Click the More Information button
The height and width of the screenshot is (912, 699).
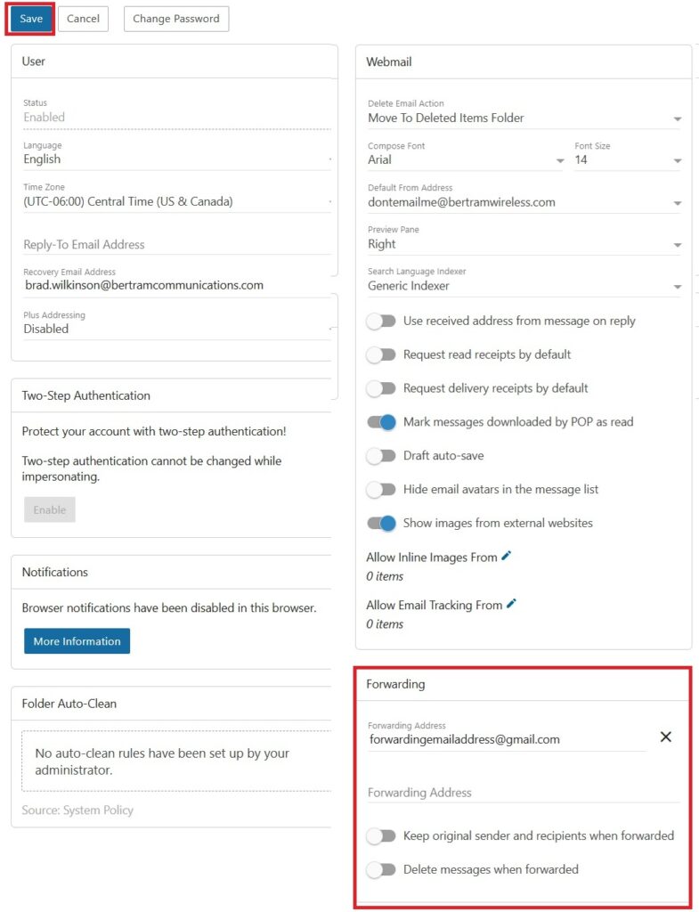point(77,641)
